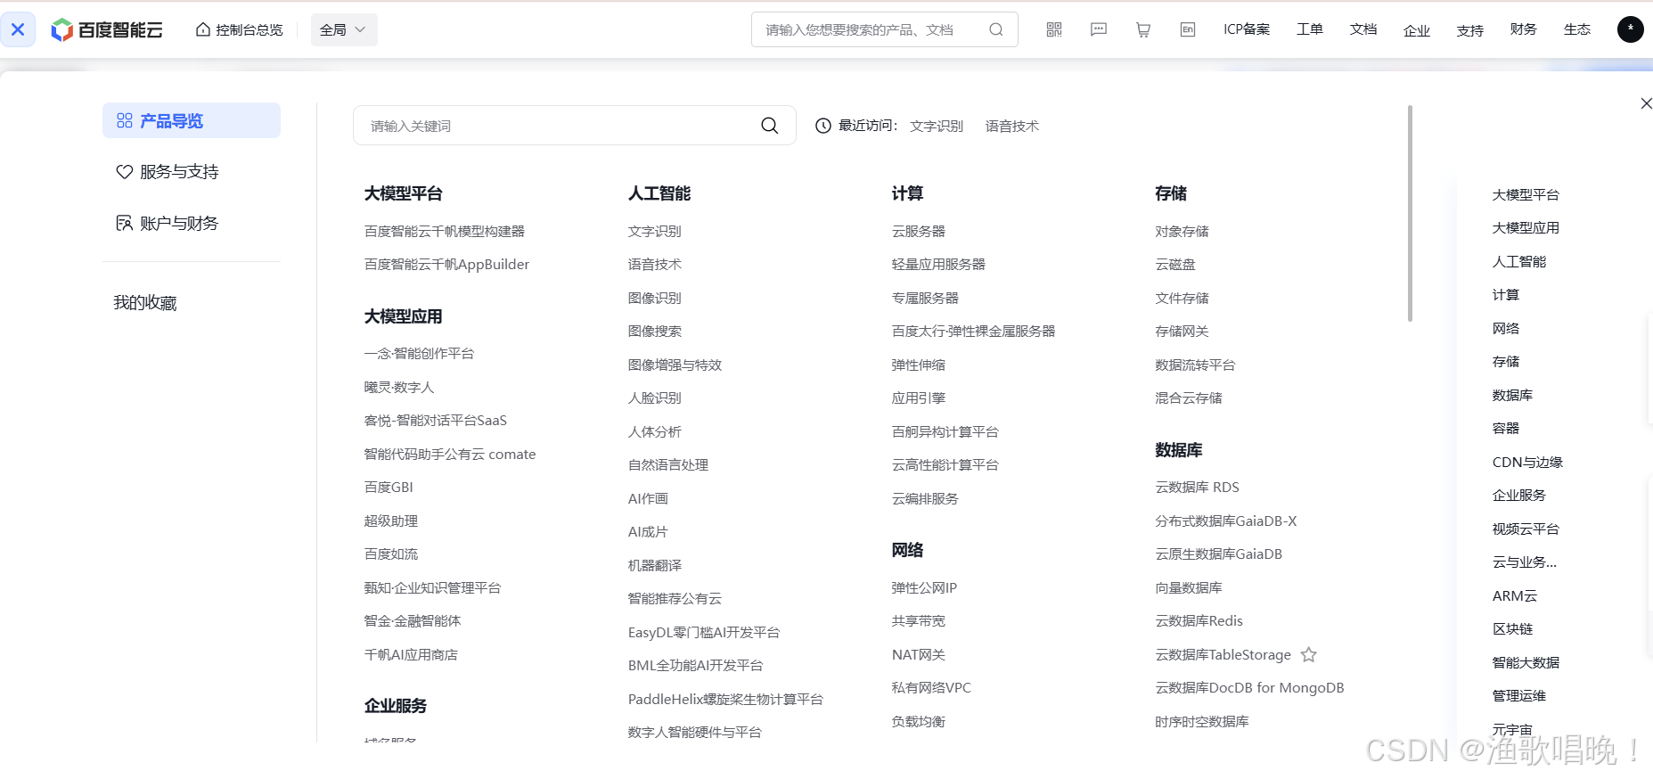Open 向量数据库 product
1653x779 pixels.
point(1189,588)
